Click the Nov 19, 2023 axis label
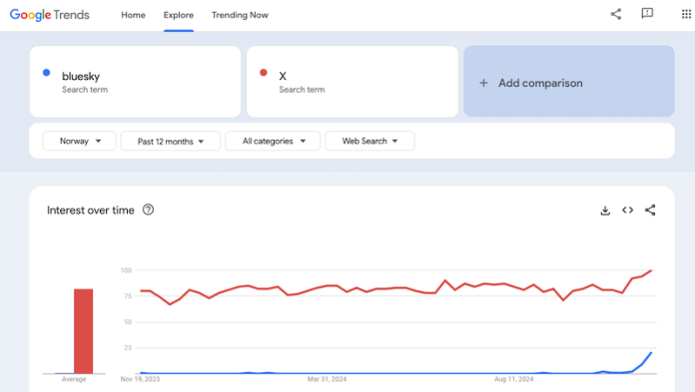The image size is (695, 392). pos(140,379)
